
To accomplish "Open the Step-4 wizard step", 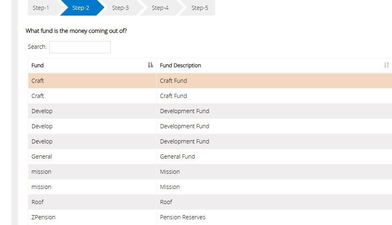I will click(x=160, y=8).
